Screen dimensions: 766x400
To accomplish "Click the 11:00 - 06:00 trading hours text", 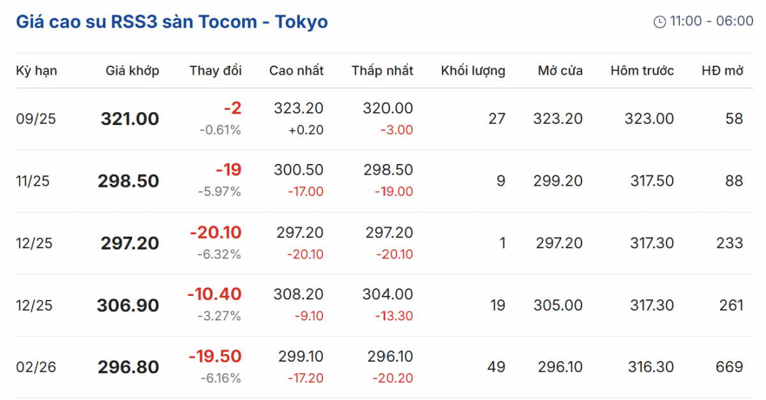I will (712, 22).
